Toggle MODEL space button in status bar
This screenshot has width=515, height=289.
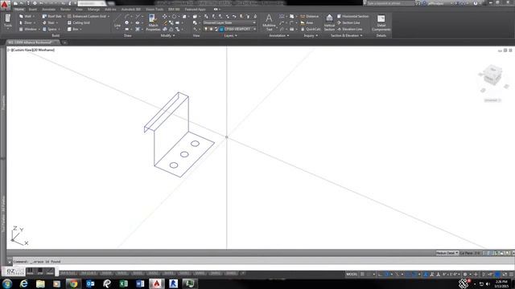352,275
